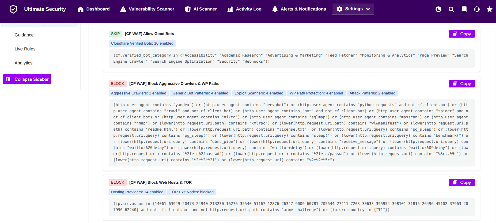Open Analytics in sidebar
496x223 pixels.
(x=24, y=63)
